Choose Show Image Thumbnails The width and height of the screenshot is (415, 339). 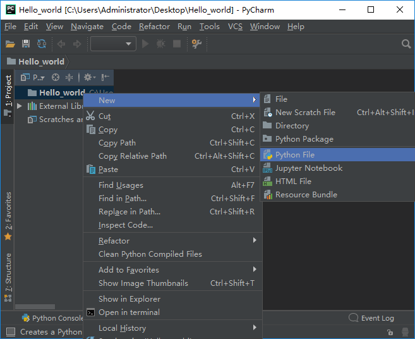click(x=172, y=283)
